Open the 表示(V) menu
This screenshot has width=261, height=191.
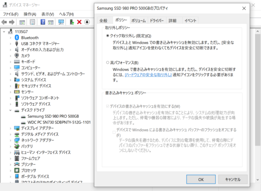[x=48, y=14]
